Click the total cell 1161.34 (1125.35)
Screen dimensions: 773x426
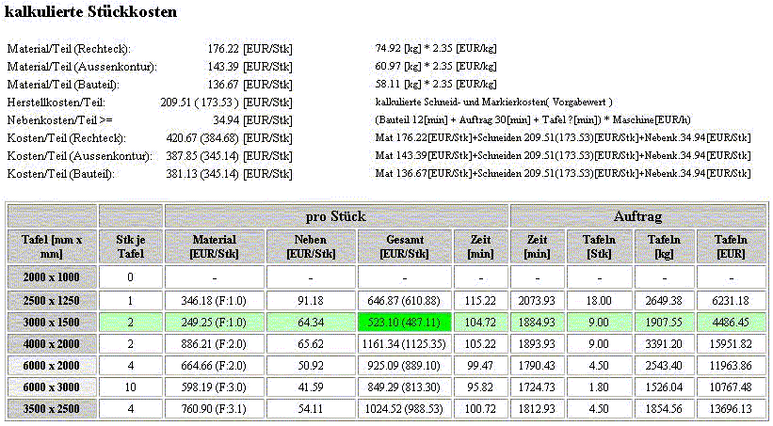(x=404, y=343)
